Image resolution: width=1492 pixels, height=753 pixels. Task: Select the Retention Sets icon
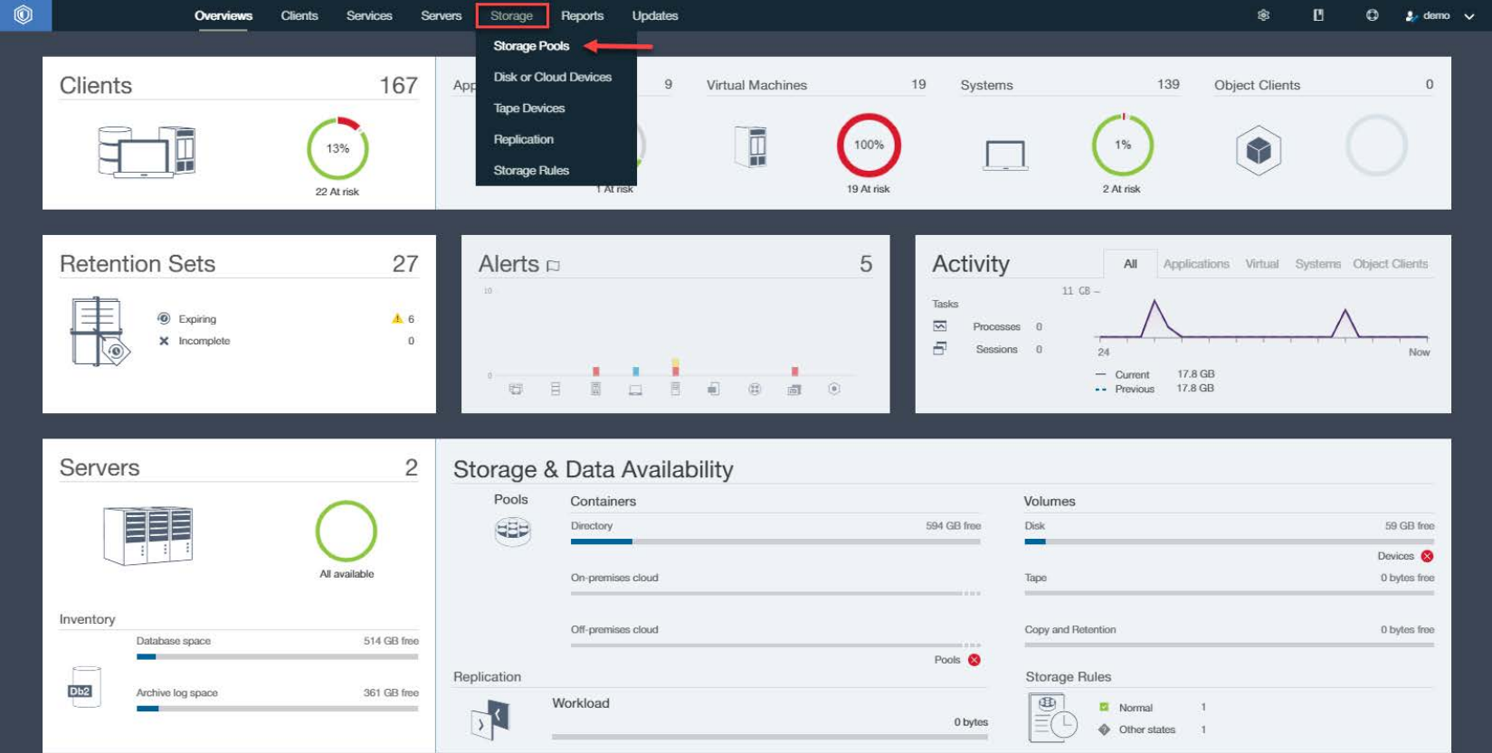coord(100,332)
